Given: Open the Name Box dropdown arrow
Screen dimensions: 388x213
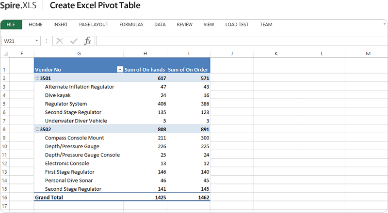Looking at the screenshot, I should pyautogui.click(x=37, y=41).
